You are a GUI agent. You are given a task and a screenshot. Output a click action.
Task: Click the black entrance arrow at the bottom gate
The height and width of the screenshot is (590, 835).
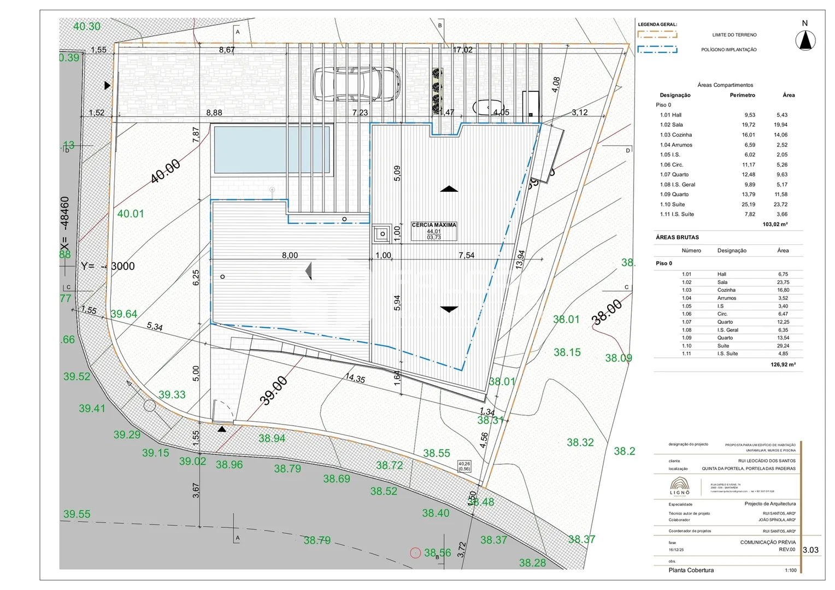[221, 429]
